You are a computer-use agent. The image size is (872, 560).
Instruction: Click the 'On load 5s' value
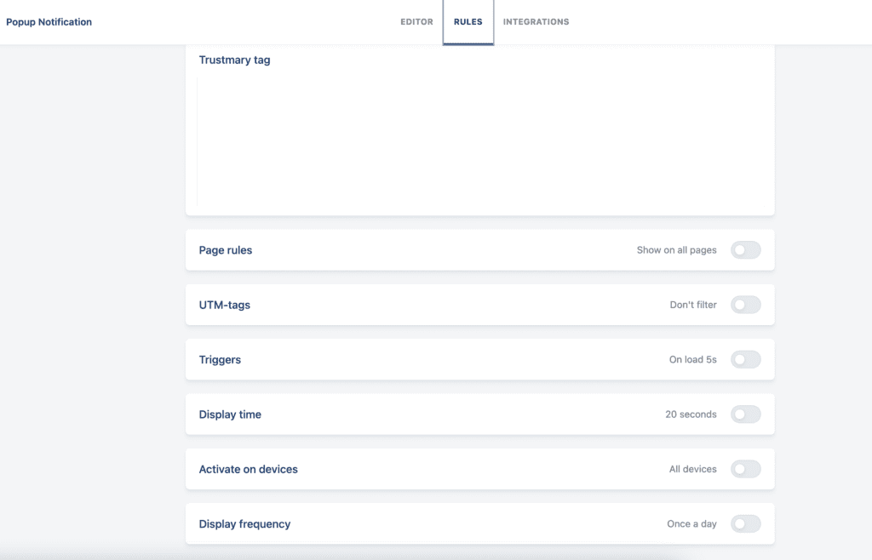pos(693,359)
